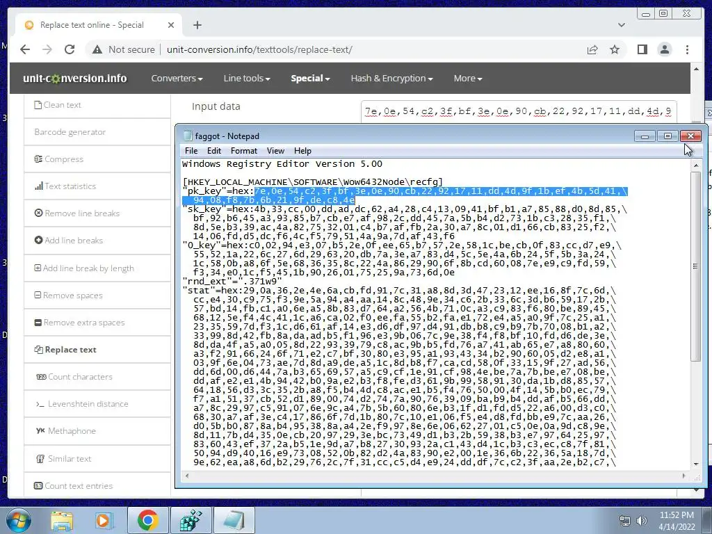
Task: Open Chrome three-dot menu
Action: 687,49
